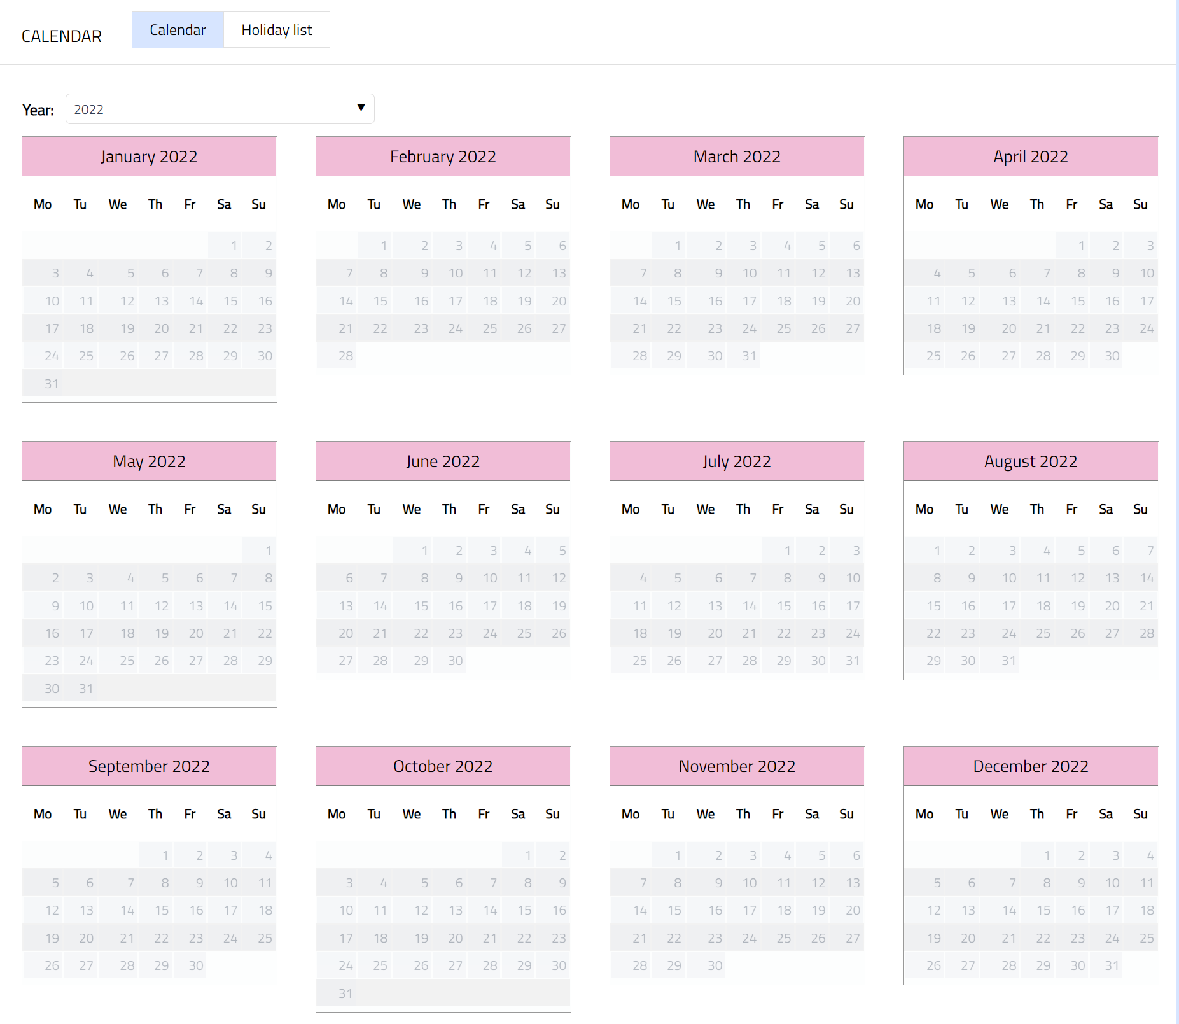Select January 31 in the calendar

(x=51, y=384)
